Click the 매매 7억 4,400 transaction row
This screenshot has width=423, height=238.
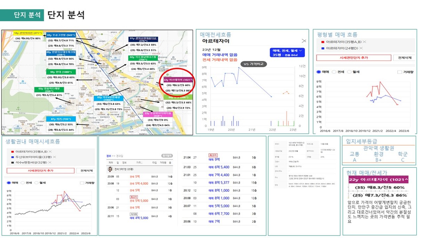[220, 175]
